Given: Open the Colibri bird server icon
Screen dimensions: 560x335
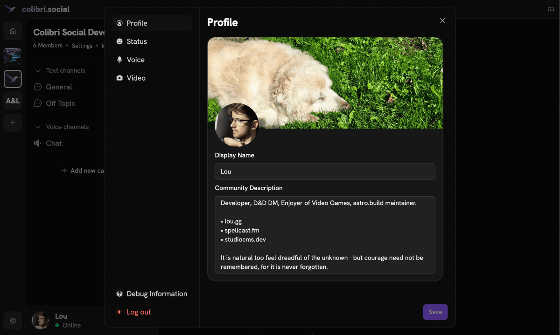Looking at the screenshot, I should 13,79.
